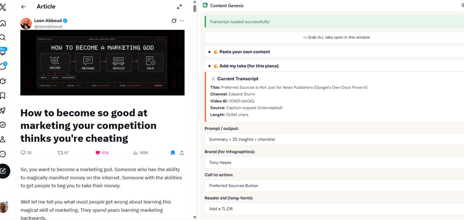This screenshot has width=464, height=220.
Task: Open the X search icon in sidebar
Action: 3,37
